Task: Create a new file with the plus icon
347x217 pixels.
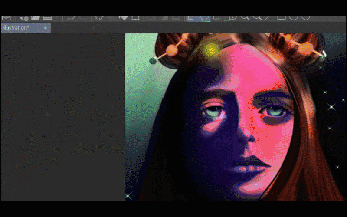Action: click(24, 18)
